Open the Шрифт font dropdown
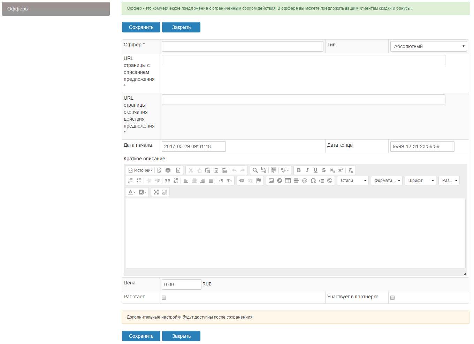Viewport: 474px width, 344px height. [x=420, y=181]
